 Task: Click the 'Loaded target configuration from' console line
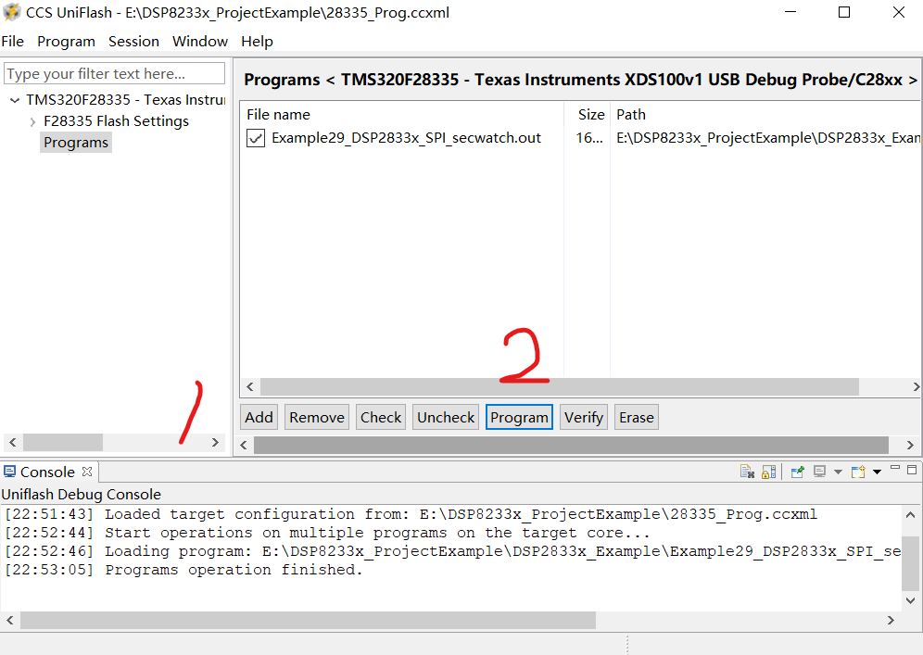(x=411, y=514)
